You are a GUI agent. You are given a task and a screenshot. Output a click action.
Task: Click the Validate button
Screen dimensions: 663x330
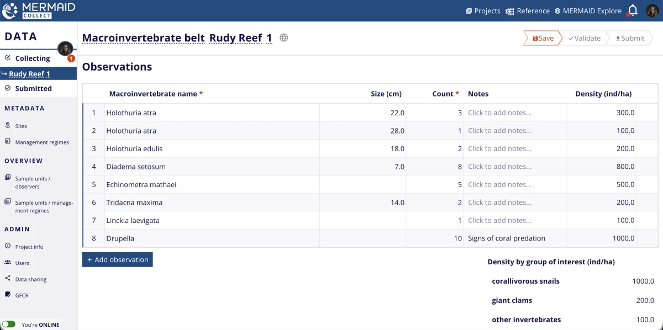coord(584,38)
